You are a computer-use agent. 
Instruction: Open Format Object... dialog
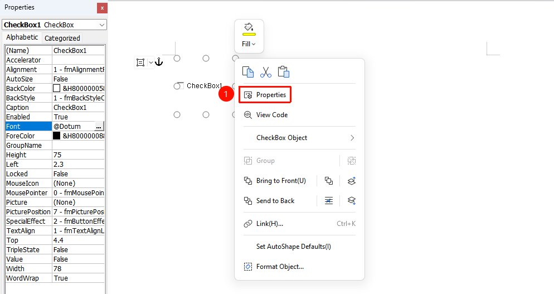(280, 267)
